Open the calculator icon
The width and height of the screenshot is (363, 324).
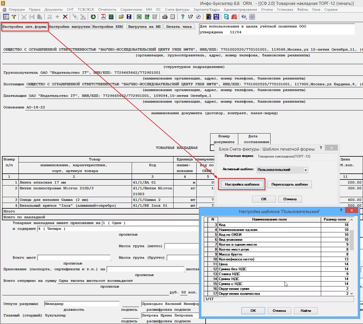111,17
